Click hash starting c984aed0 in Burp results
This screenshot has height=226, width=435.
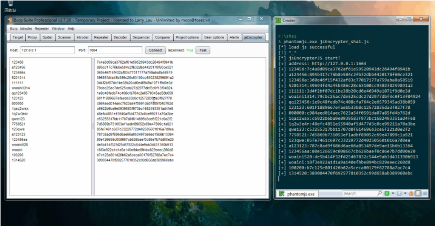tap(134, 104)
